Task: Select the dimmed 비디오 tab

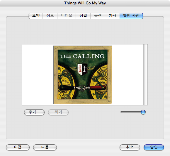Action: pyautogui.click(x=67, y=16)
